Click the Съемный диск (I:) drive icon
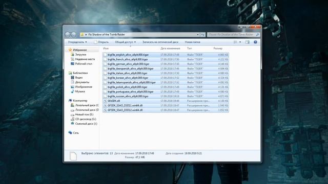This screenshot has height=184, width=328. 72,124
